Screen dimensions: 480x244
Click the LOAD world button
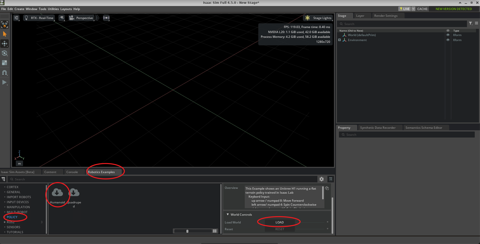pyautogui.click(x=280, y=222)
